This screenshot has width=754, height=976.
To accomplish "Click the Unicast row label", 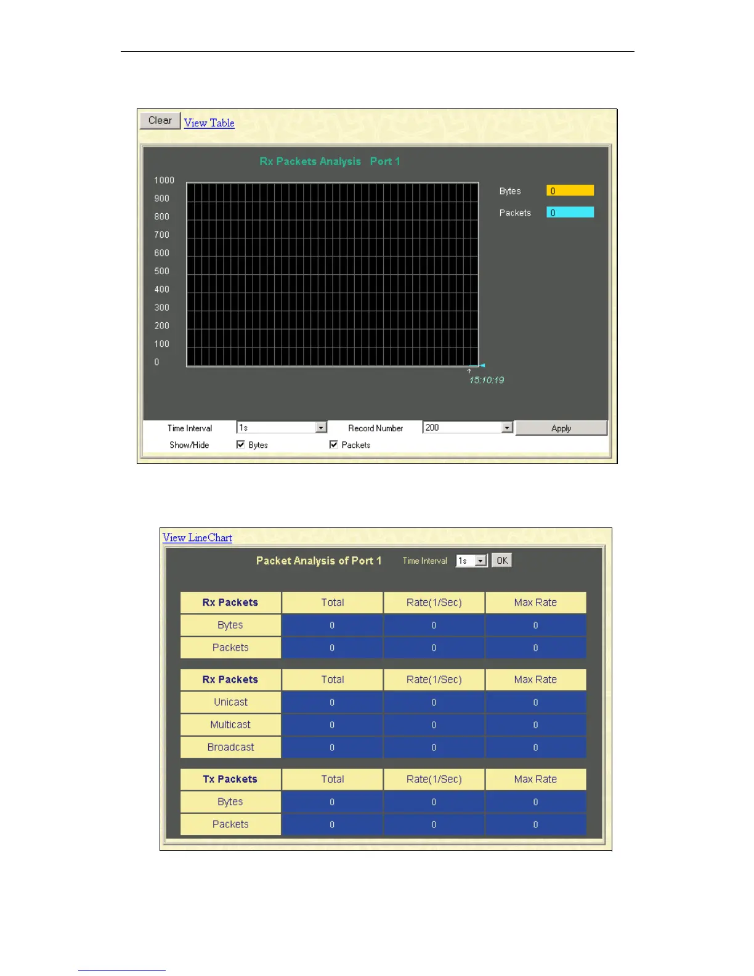I will point(230,702).
